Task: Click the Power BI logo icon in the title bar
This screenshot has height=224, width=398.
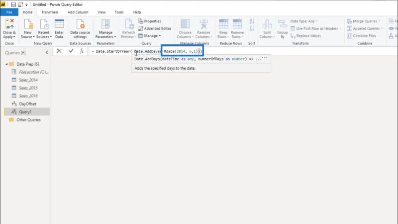Action: (3, 4)
